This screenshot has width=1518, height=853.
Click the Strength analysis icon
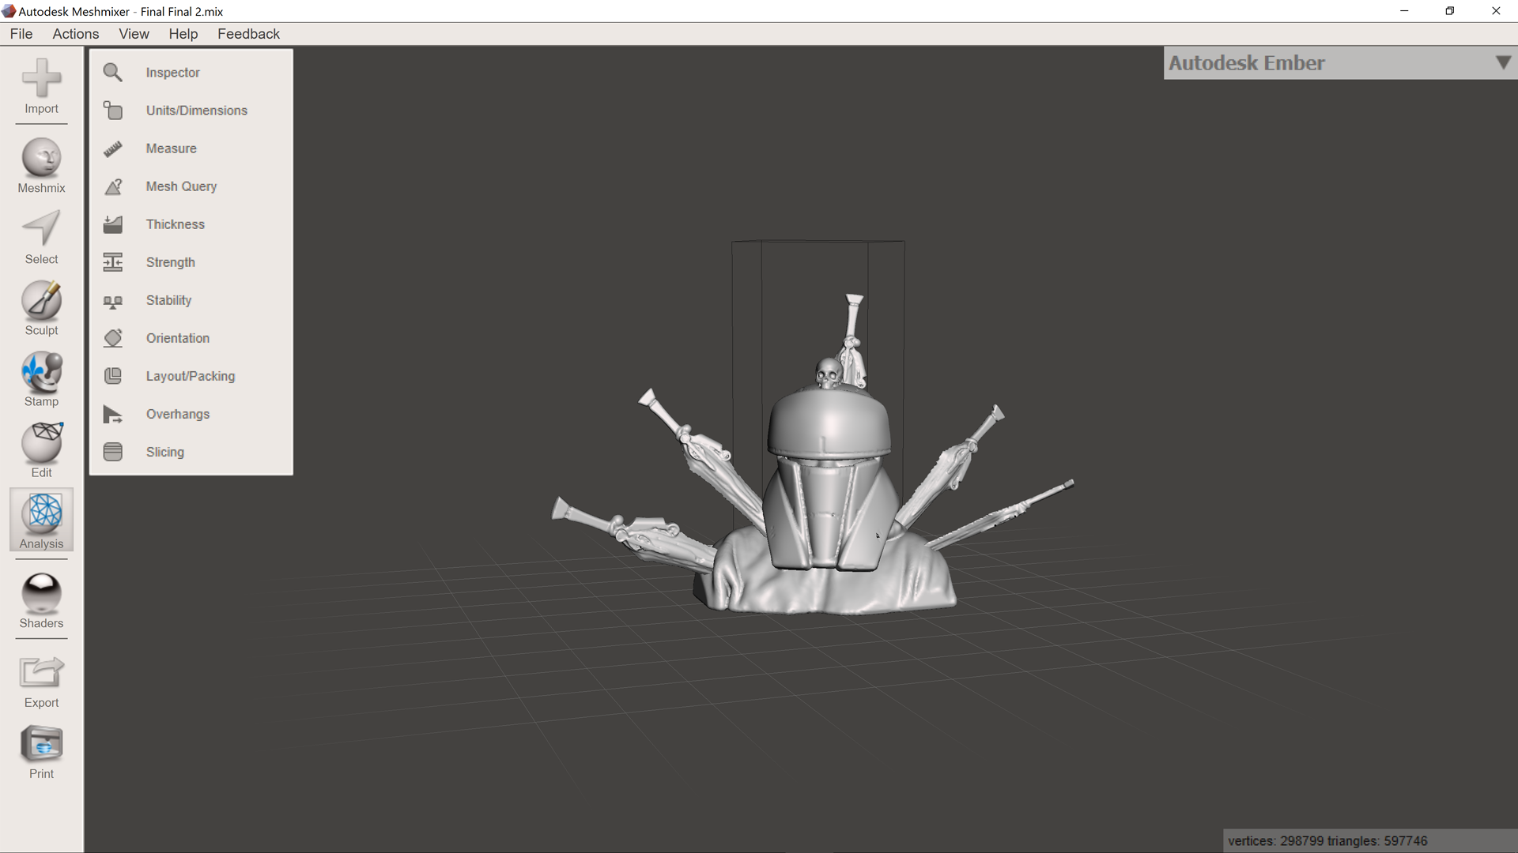113,262
